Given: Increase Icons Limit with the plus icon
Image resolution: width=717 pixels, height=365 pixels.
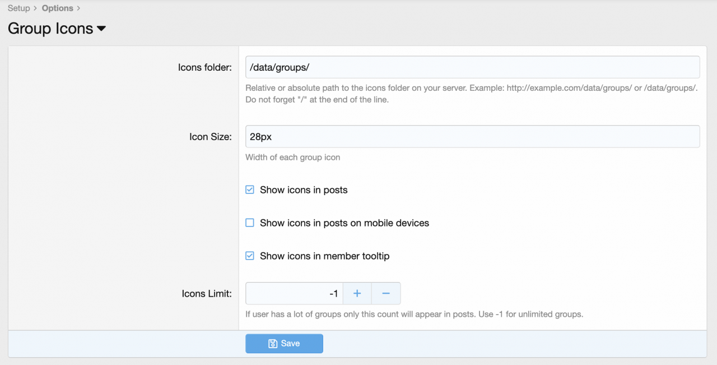Looking at the screenshot, I should point(357,293).
